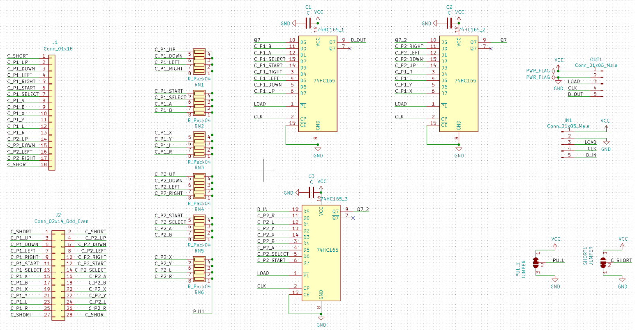The width and height of the screenshot is (635, 330).
Task: Select CLK label on IN1 pin 4
Action: pos(592,149)
